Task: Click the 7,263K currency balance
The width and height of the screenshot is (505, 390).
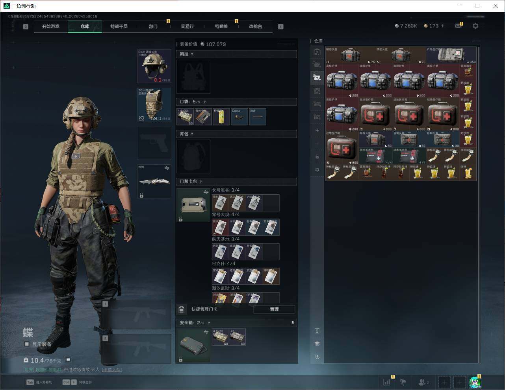Action: 406,26
